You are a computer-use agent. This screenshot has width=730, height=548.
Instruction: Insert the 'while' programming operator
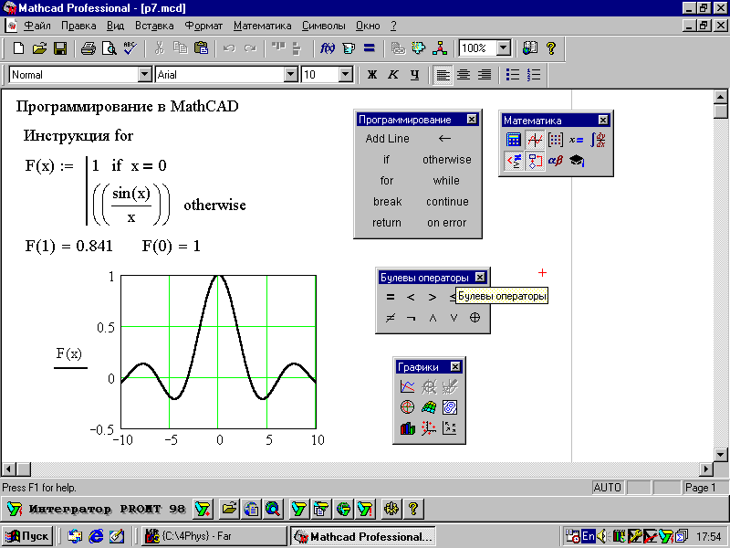[x=446, y=181]
